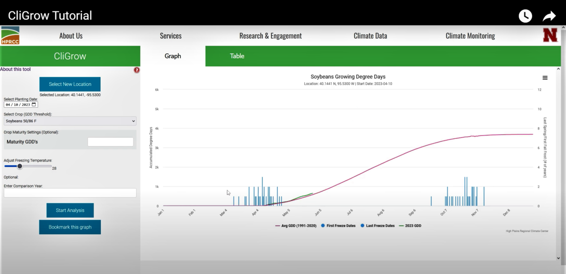Click the Nebraska N logo
Viewport: 566px width, 274px height.
click(x=550, y=35)
